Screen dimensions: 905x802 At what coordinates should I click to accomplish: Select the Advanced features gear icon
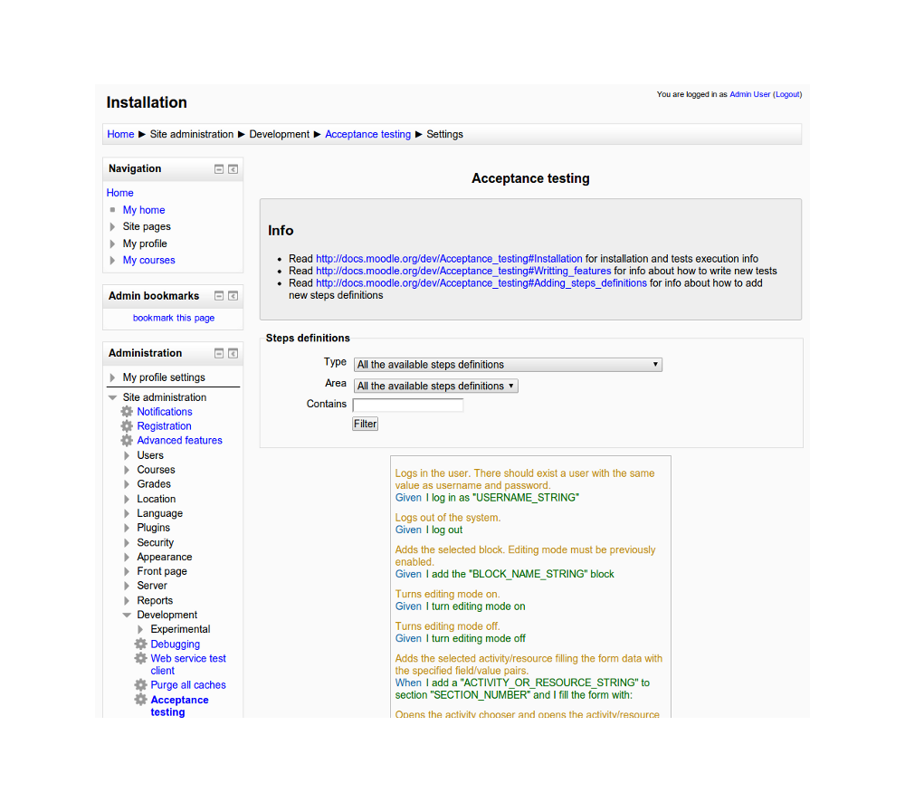coord(126,440)
